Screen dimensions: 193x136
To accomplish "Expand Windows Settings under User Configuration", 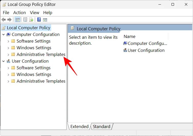I will pyautogui.click(x=8, y=74).
